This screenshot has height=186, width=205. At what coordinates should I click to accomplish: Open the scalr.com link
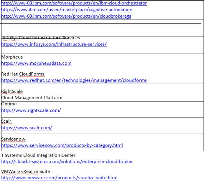click(27, 127)
